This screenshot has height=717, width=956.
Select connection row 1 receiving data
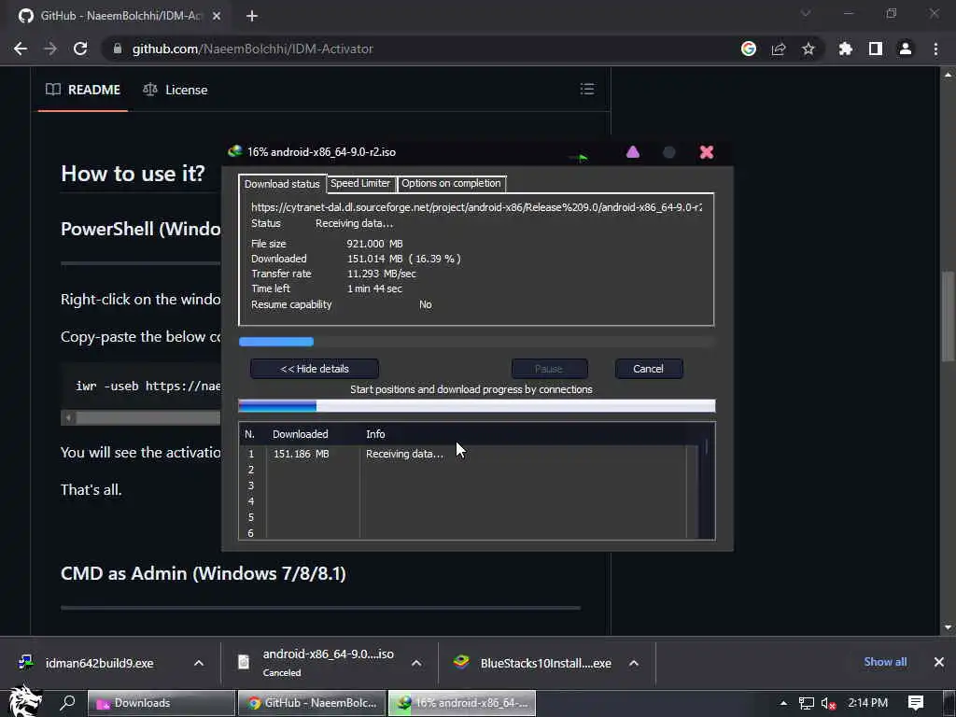[x=467, y=455]
